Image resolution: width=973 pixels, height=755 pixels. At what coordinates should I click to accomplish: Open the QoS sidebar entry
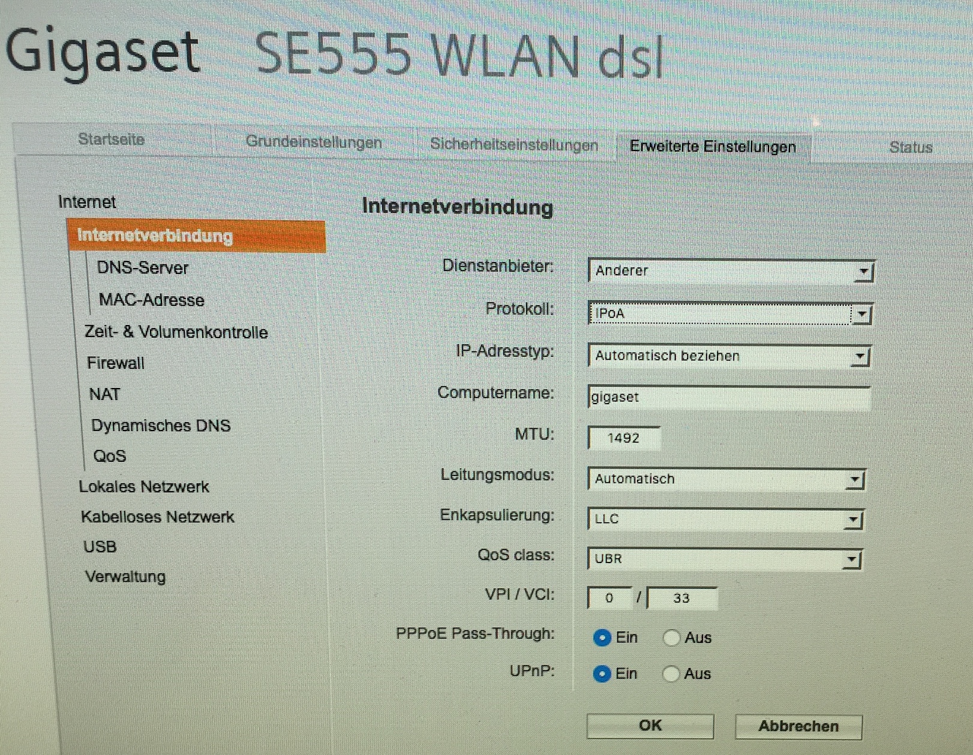(x=110, y=456)
